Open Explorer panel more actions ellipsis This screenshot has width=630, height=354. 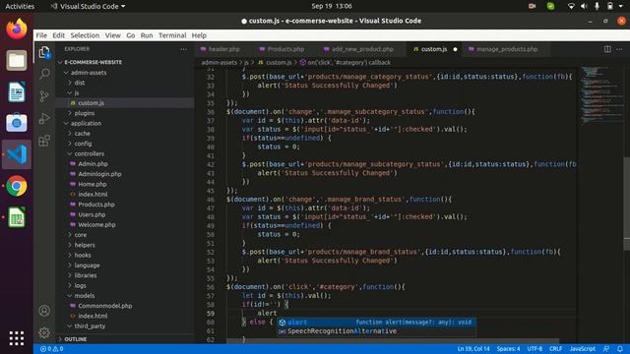183,49
